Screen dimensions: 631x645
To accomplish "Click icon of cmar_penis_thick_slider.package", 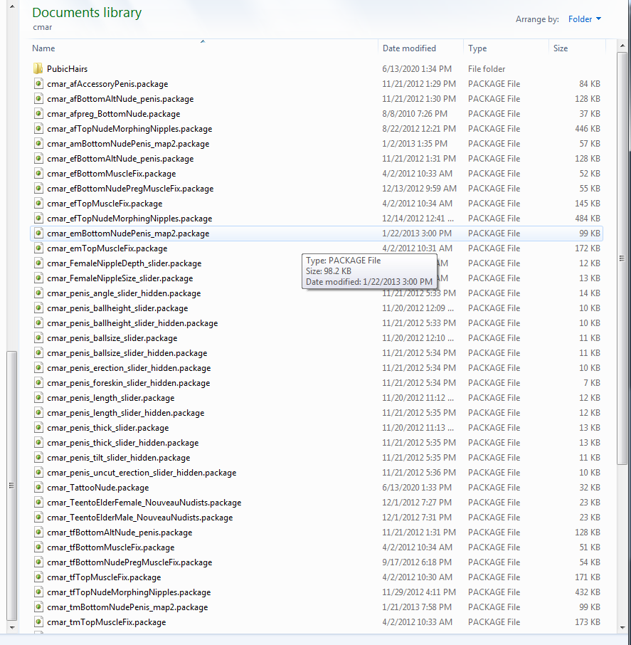I will pyautogui.click(x=38, y=428).
